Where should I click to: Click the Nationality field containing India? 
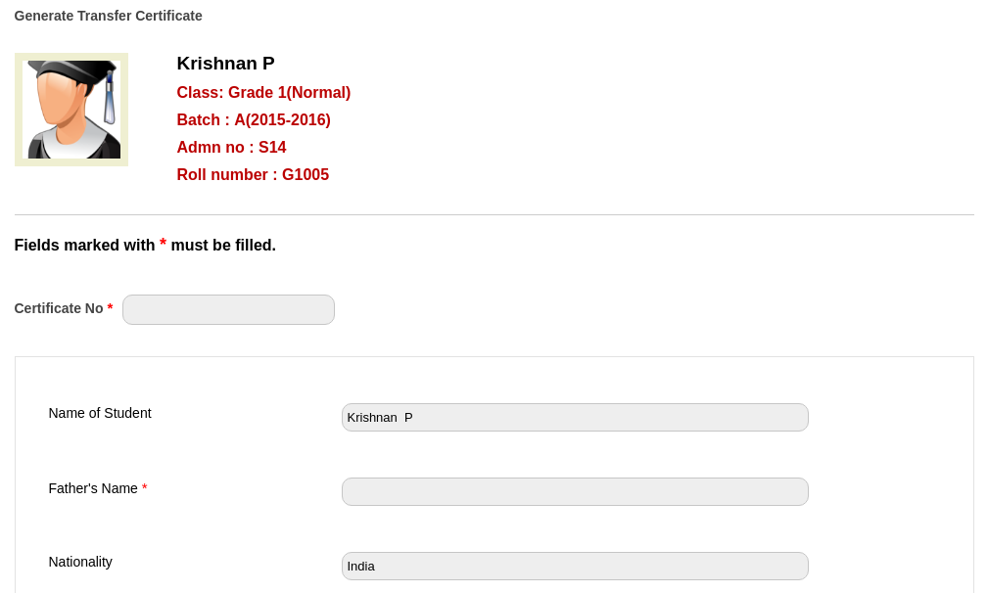point(575,567)
